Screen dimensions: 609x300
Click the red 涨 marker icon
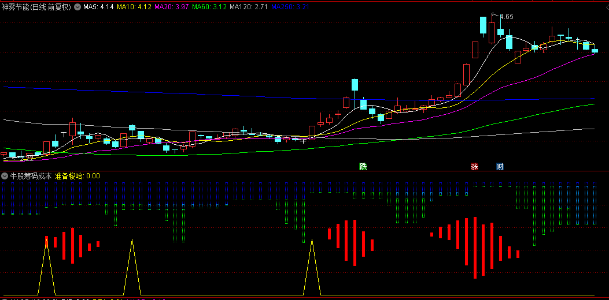coord(474,167)
